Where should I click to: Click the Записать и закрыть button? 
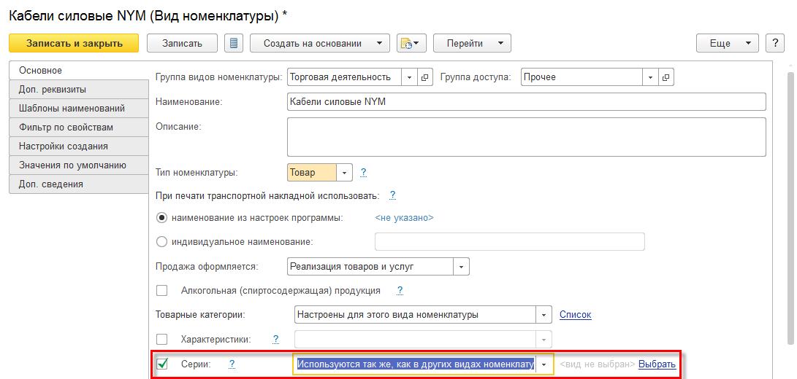[x=74, y=43]
